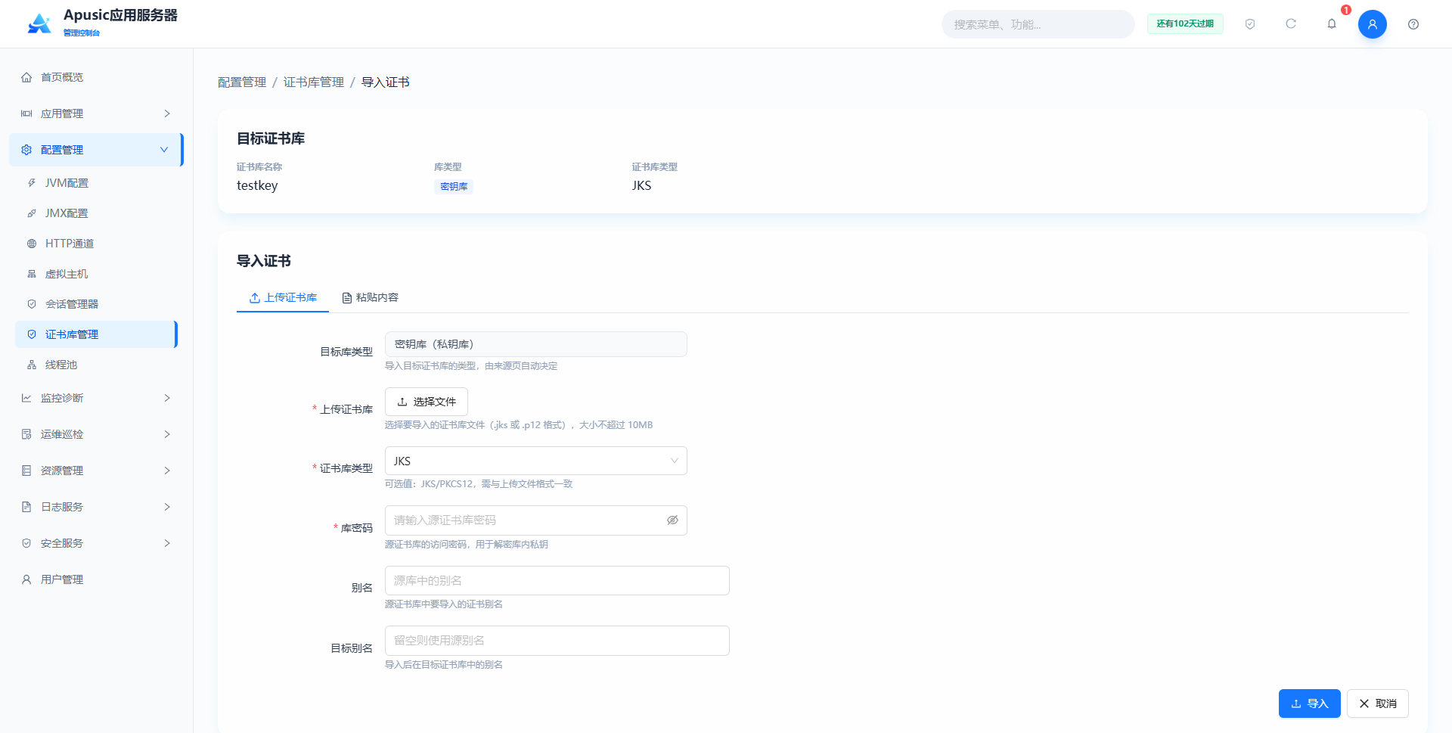Screen dimensions: 1452x733
Task: Open the user avatar menu
Action: coord(1373,24)
